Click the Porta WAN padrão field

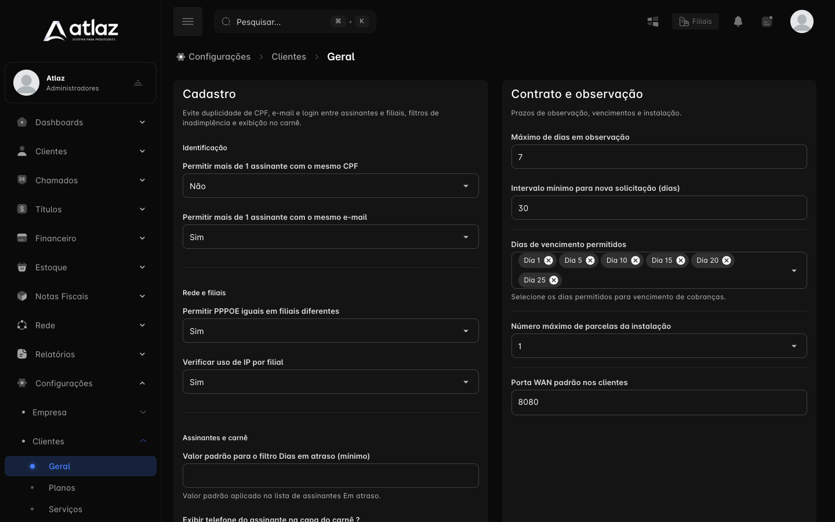(x=659, y=403)
